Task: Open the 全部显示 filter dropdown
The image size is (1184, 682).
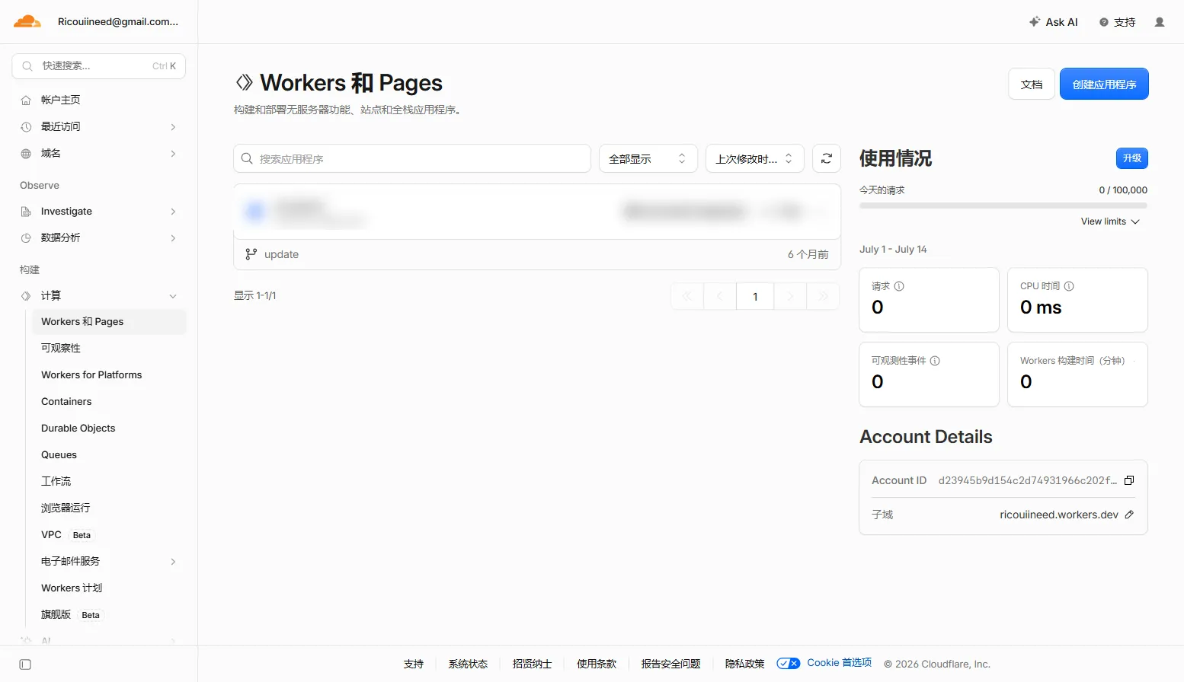Action: (648, 158)
